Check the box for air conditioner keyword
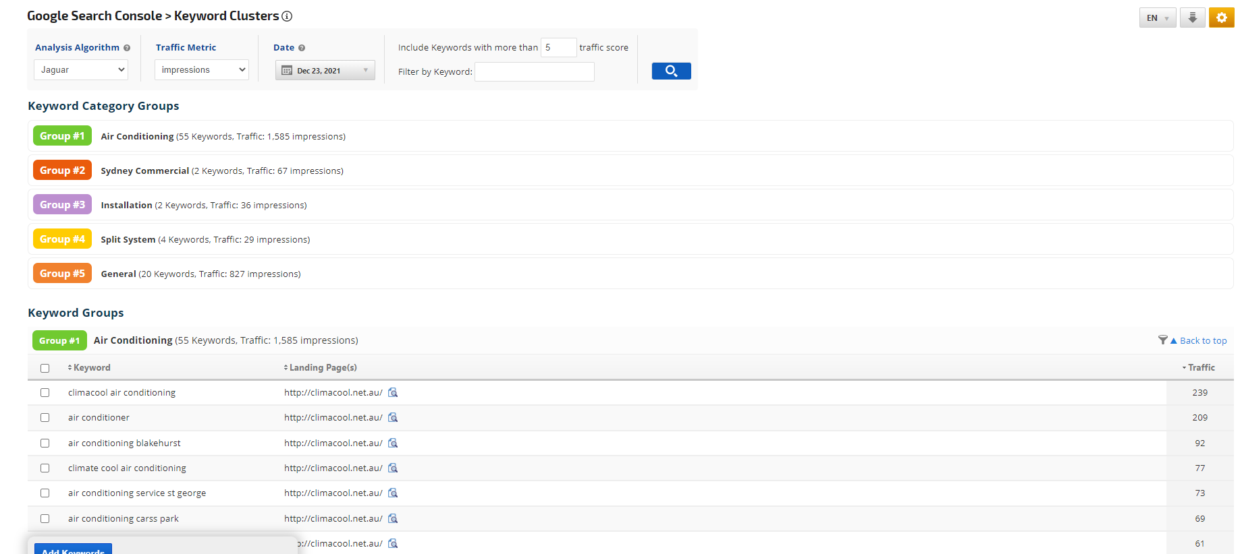Image resolution: width=1240 pixels, height=554 pixels. click(45, 418)
